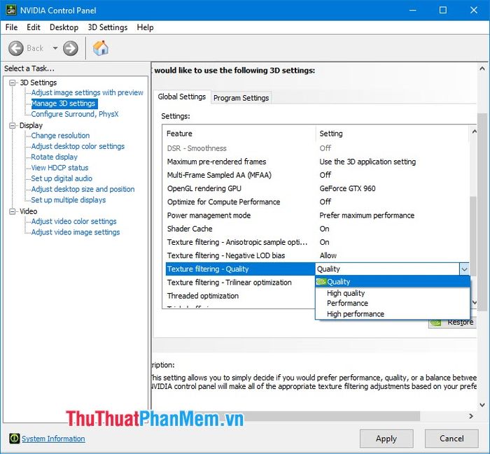490x454 pixels.
Task: Select Optimize for Compute Performance row
Action: 316,201
